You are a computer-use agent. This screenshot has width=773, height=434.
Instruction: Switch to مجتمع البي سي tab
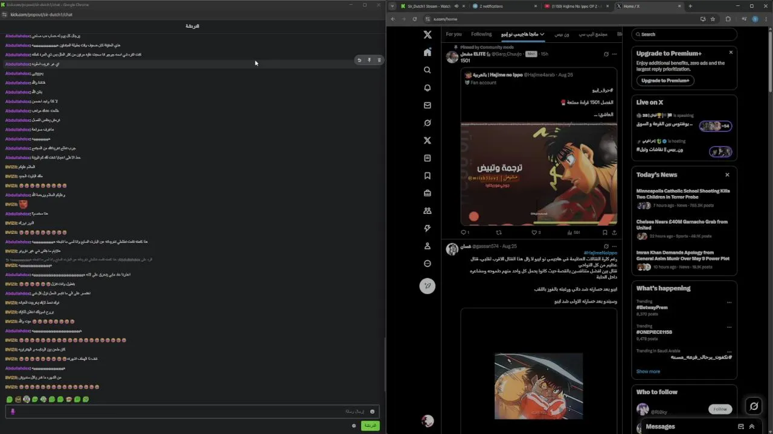pos(593,34)
